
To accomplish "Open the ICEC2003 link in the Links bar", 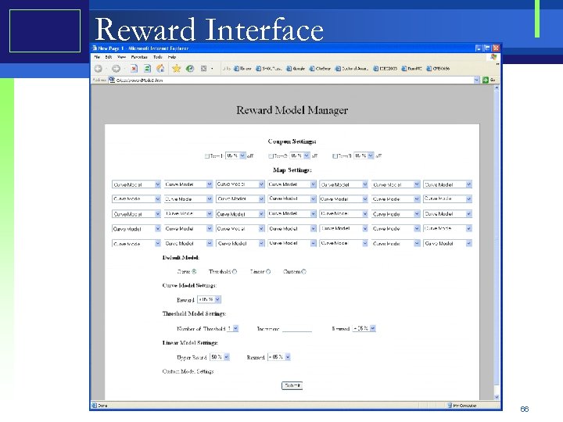I will pyautogui.click(x=385, y=69).
